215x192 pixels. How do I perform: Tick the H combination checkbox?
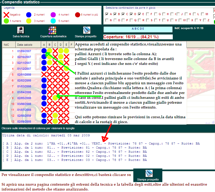[164, 14]
